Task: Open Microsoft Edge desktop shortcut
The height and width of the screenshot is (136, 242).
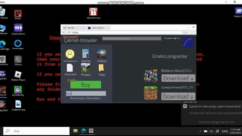Action: tap(3, 44)
